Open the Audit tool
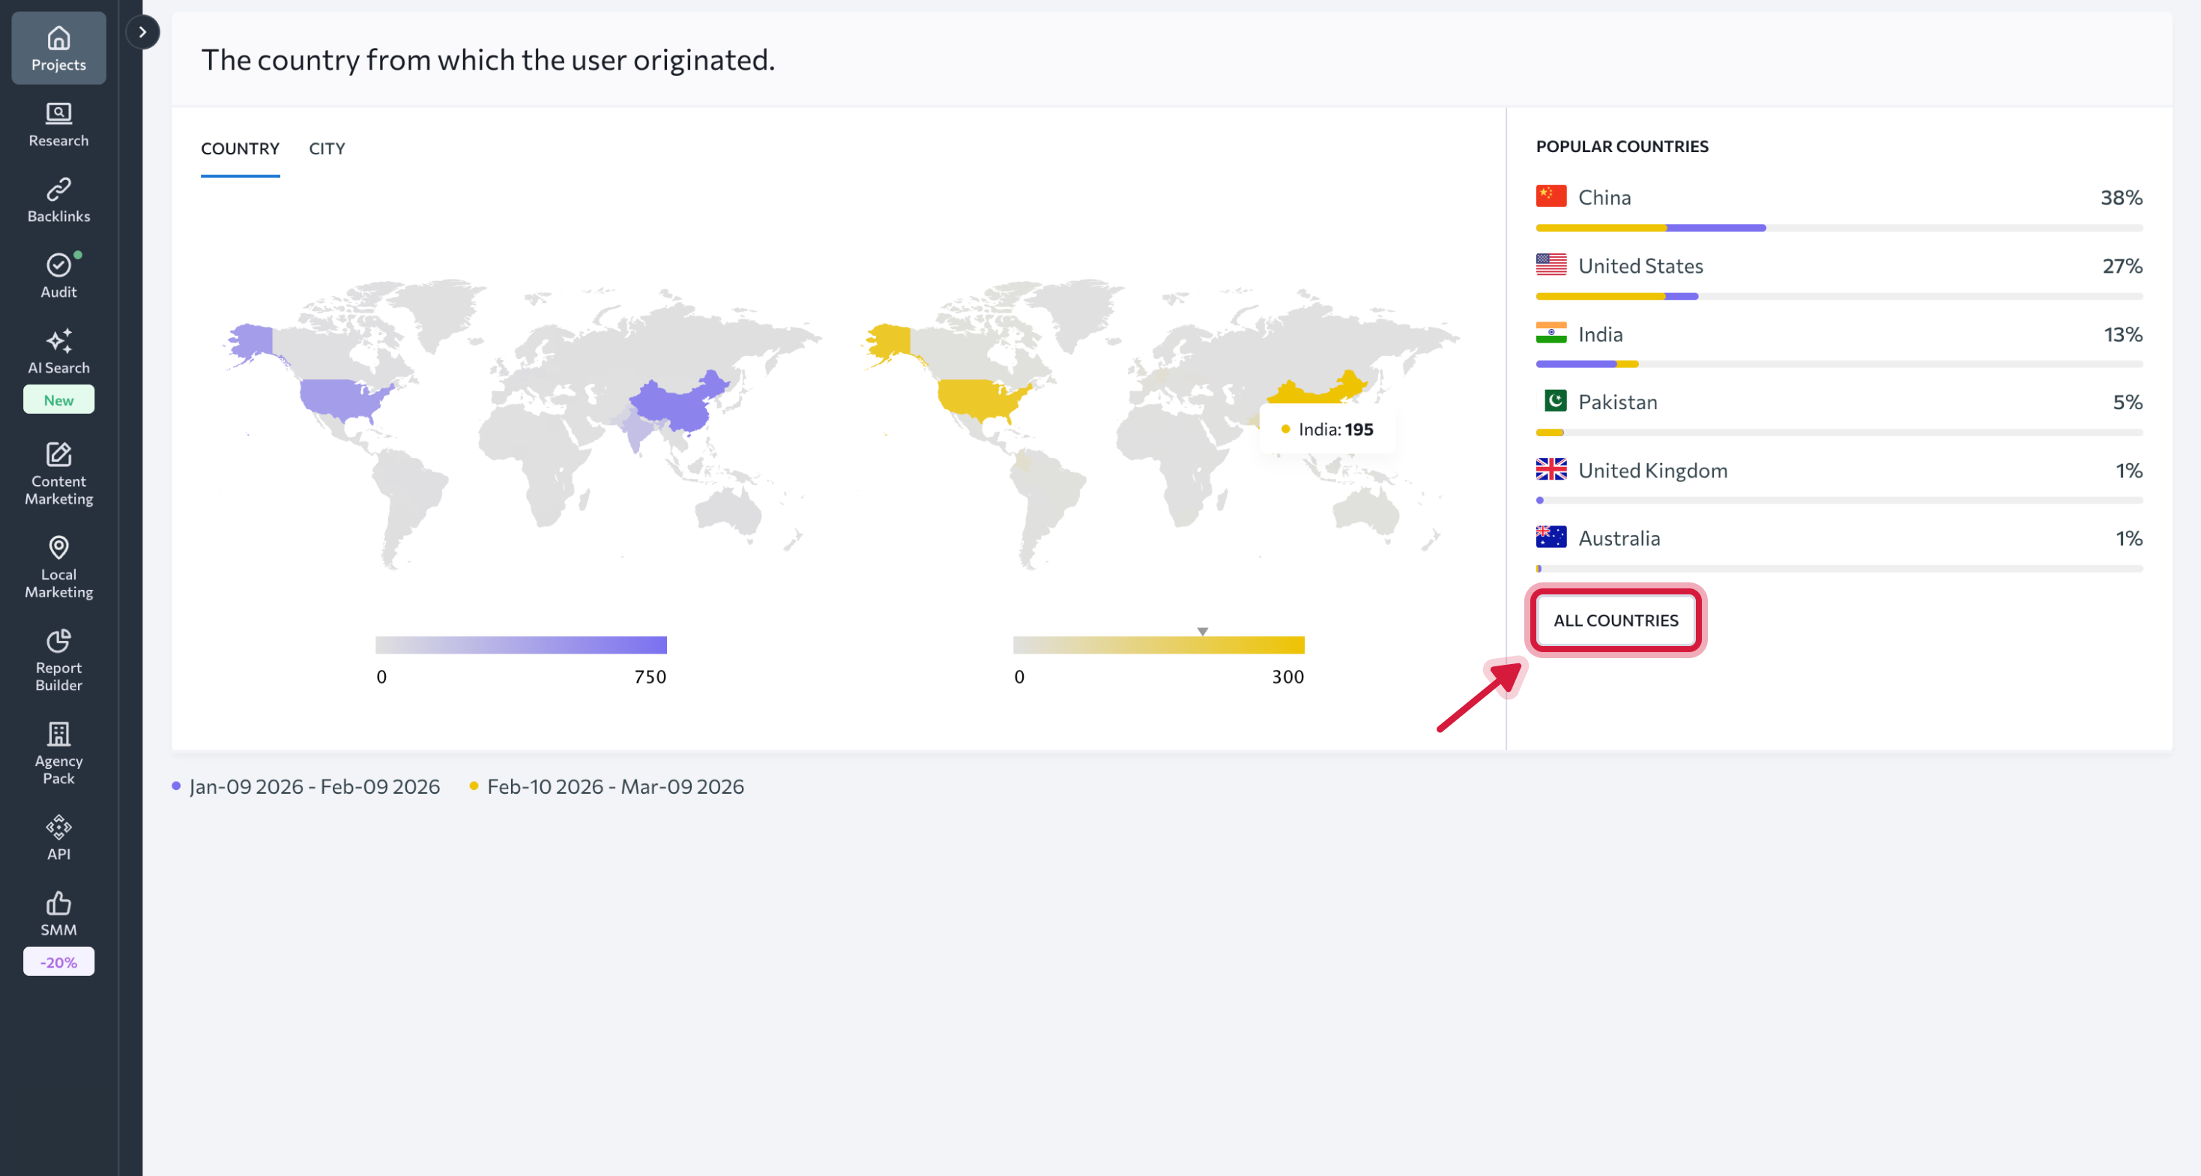Image resolution: width=2201 pixels, height=1176 pixels. coord(58,274)
